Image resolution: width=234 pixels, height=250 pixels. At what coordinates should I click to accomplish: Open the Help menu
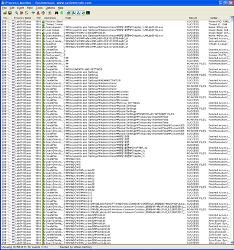tap(60, 8)
